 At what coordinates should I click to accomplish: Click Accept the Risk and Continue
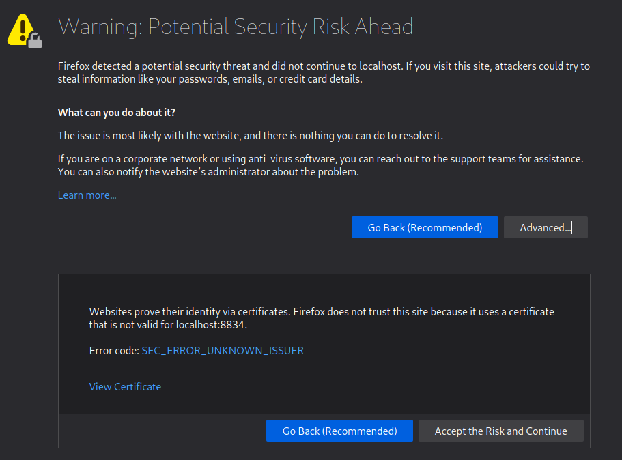click(x=500, y=431)
